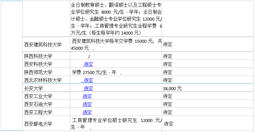Click the last-column 待定 for 西安建筑科技大学
The image size is (255, 132).
[167, 44]
